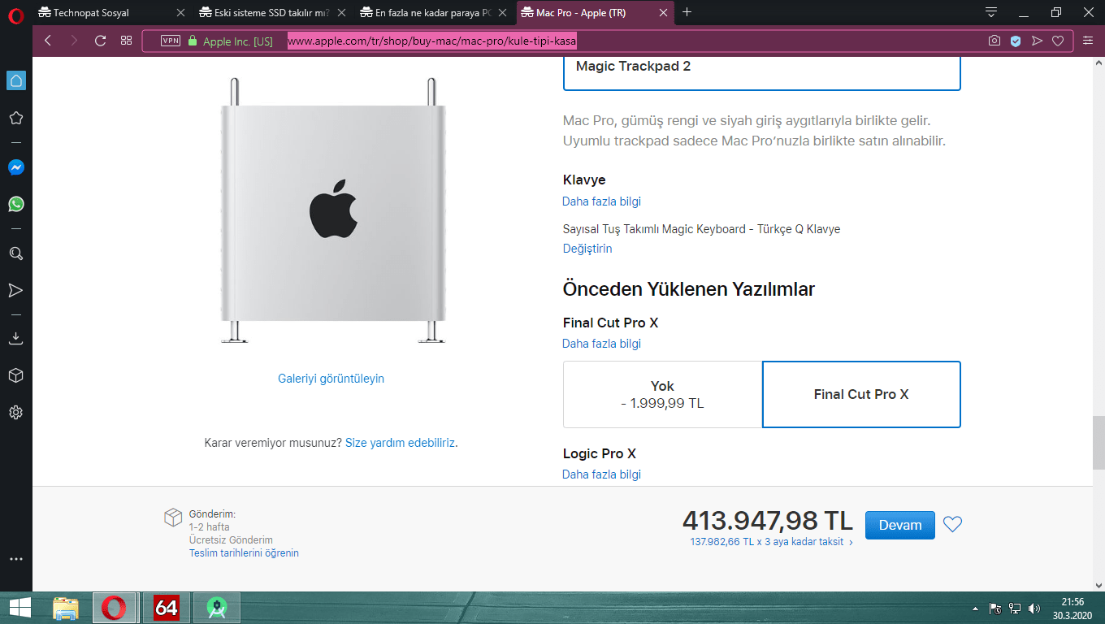The image size is (1105, 624).
Task: Bookmark page with the address bar heart
Action: pyautogui.click(x=1058, y=41)
